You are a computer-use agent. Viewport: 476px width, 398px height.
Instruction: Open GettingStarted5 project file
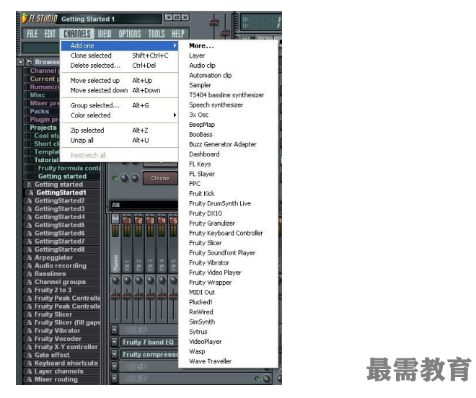coord(59,225)
